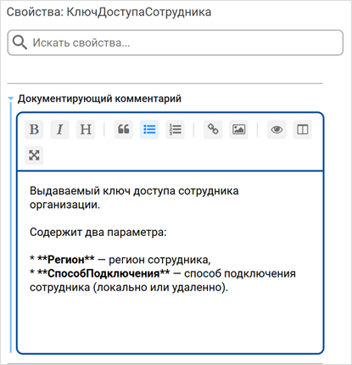Viewport: 352px width, 365px height.
Task: Switch the editor to fullscreen mode
Action: point(34,155)
